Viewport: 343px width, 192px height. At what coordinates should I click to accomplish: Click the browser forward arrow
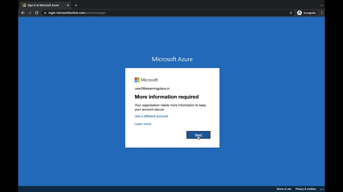pos(30,13)
